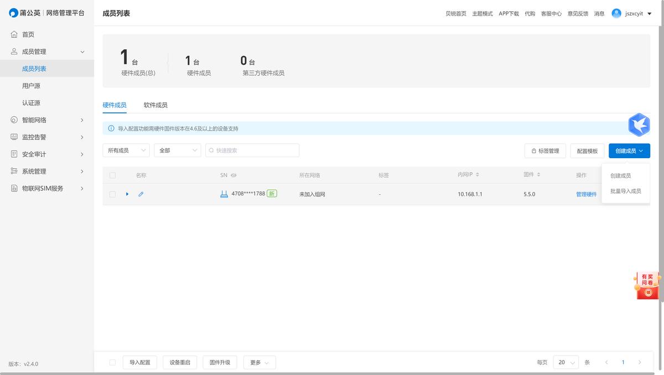664x375 pixels.
Task: Check the checkbox for device 4708****1788
Action: (x=113, y=194)
